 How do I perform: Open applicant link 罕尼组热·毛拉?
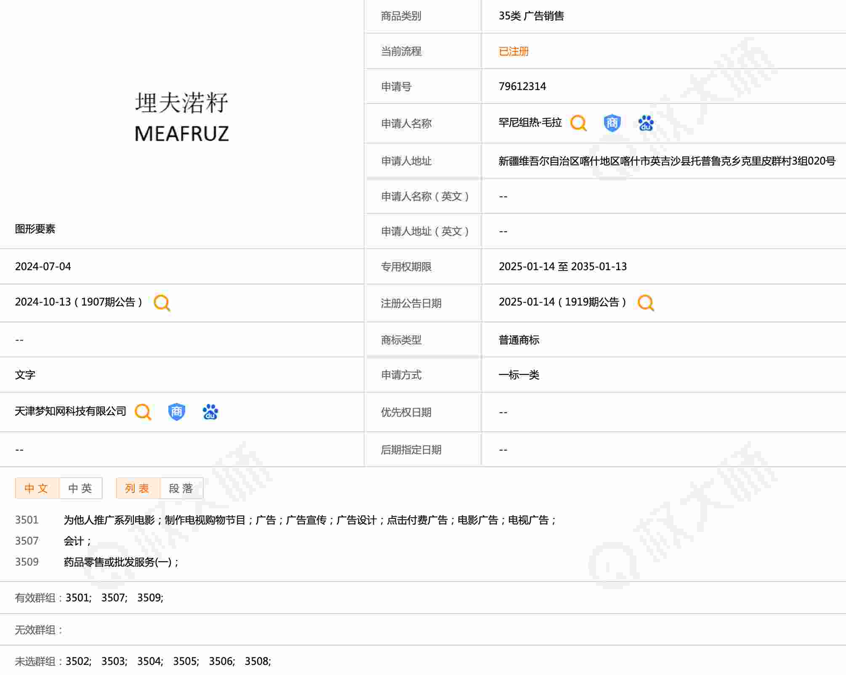[530, 123]
